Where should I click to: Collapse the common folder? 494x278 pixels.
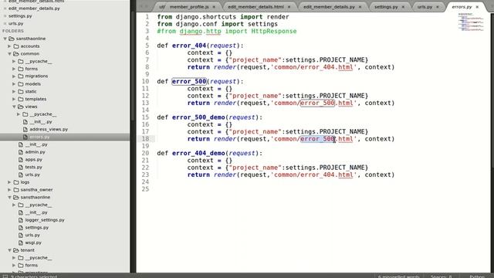(9, 53)
